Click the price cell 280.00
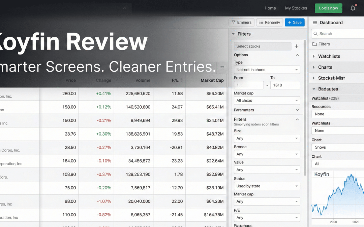Screen dimensions: 364x227 click(69, 93)
